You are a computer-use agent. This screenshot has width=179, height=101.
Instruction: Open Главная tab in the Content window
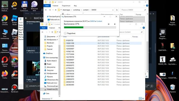click(x=52, y=28)
